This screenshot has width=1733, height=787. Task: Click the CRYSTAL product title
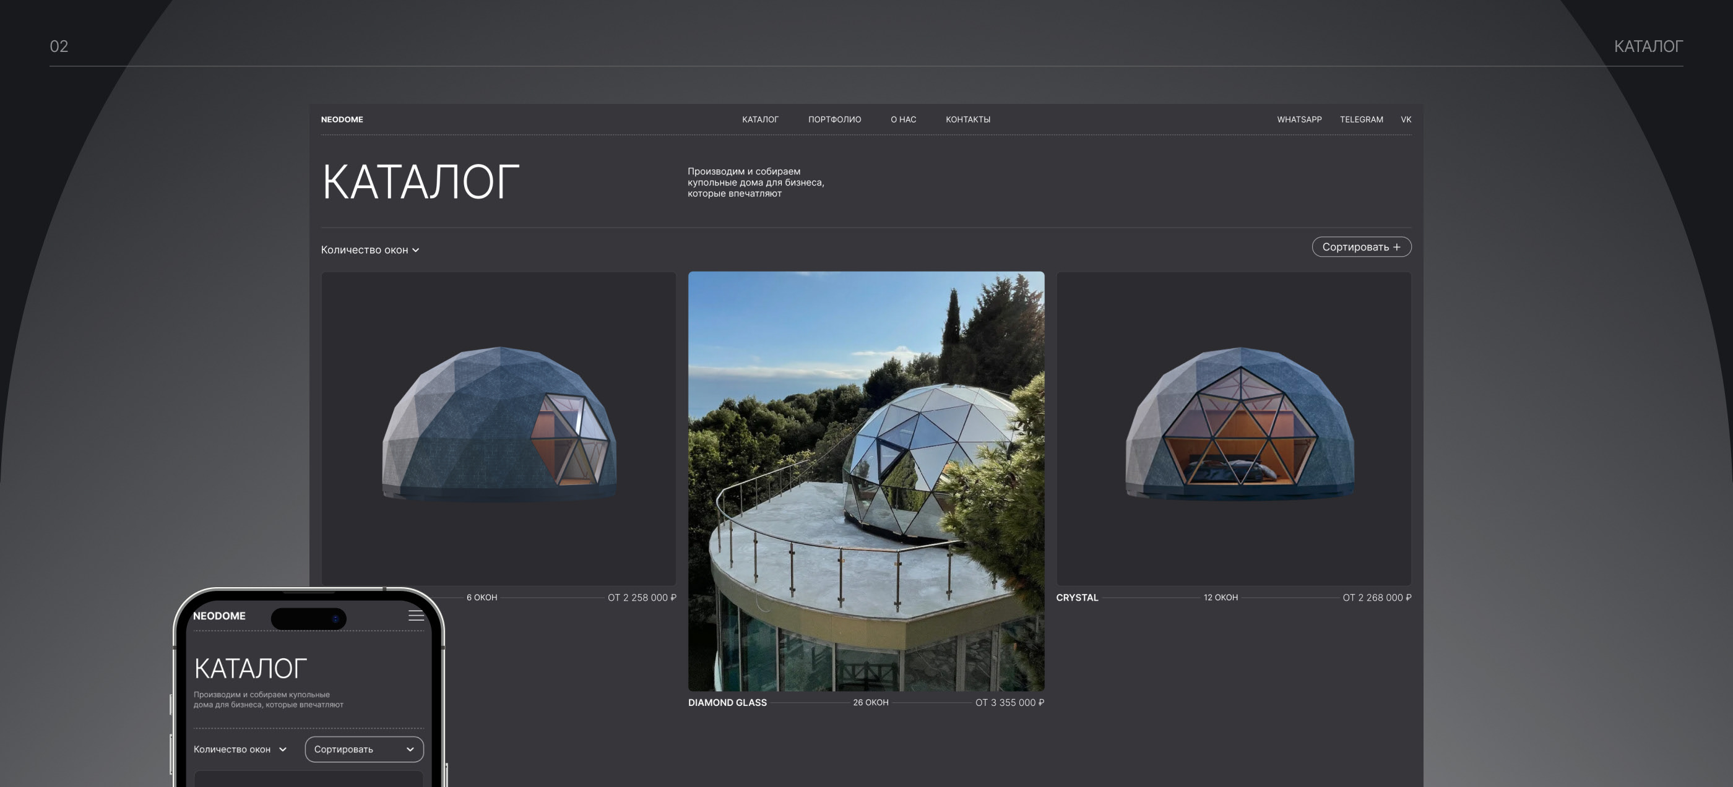pyautogui.click(x=1077, y=597)
